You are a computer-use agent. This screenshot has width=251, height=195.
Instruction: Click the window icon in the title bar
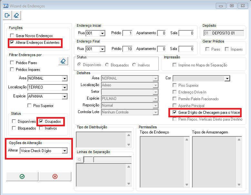(6, 6)
